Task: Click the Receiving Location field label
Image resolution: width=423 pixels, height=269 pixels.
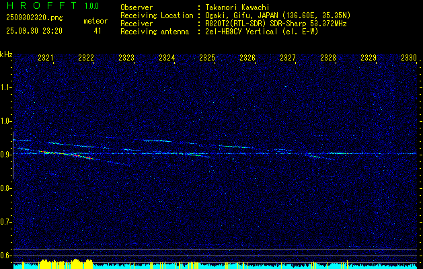Action: pyautogui.click(x=154, y=15)
